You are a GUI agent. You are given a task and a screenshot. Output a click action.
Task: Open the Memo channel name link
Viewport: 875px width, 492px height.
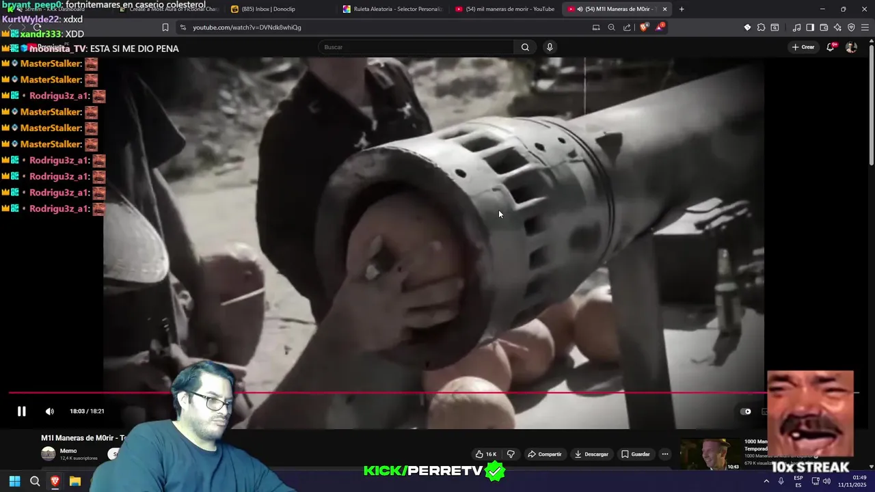68,451
